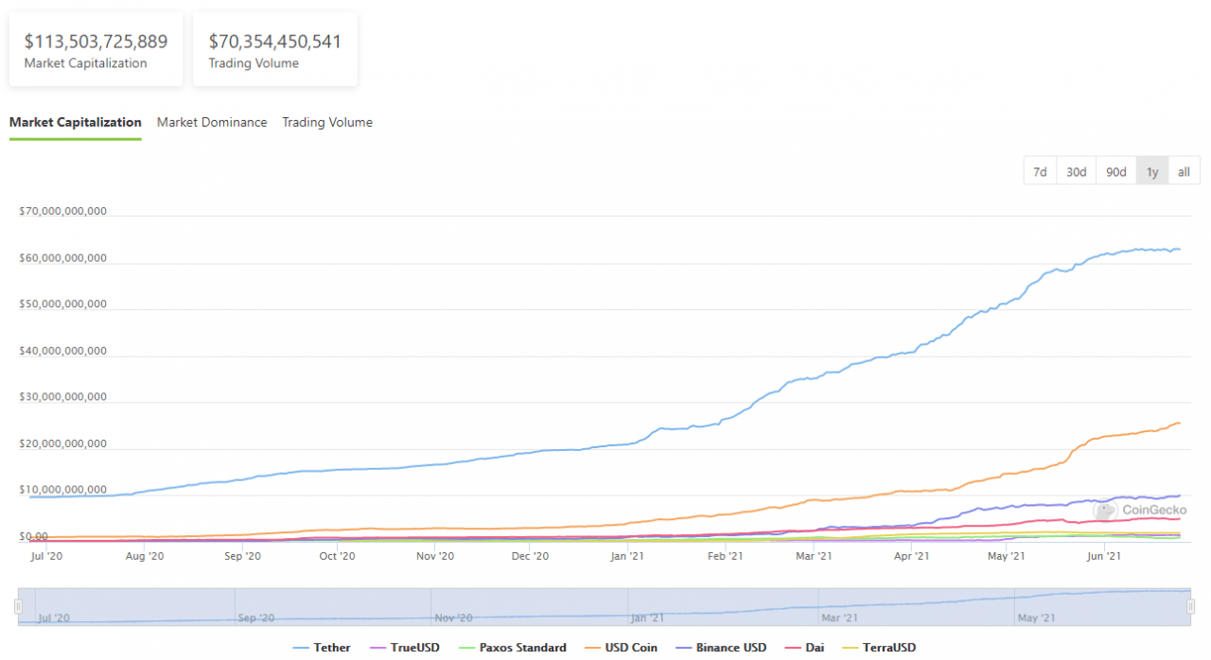Select the Market Capitalization tab

tap(76, 122)
